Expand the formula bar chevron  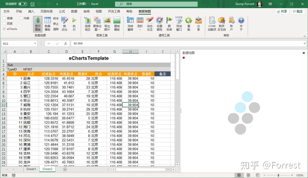[304, 43]
